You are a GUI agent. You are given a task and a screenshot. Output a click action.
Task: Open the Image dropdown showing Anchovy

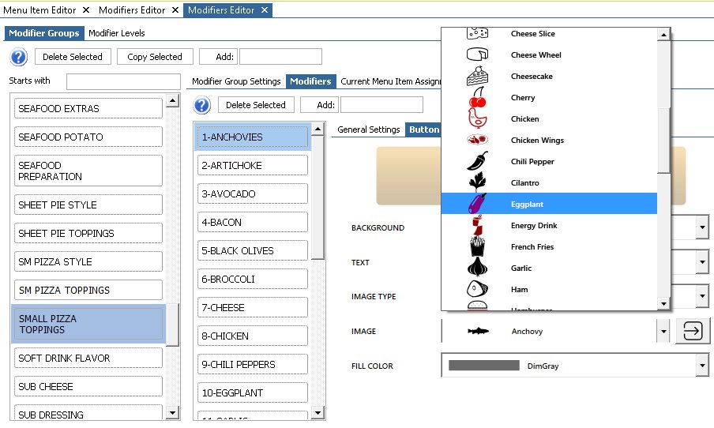[663, 332]
